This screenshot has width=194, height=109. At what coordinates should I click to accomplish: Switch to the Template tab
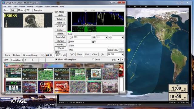(x=38, y=10)
